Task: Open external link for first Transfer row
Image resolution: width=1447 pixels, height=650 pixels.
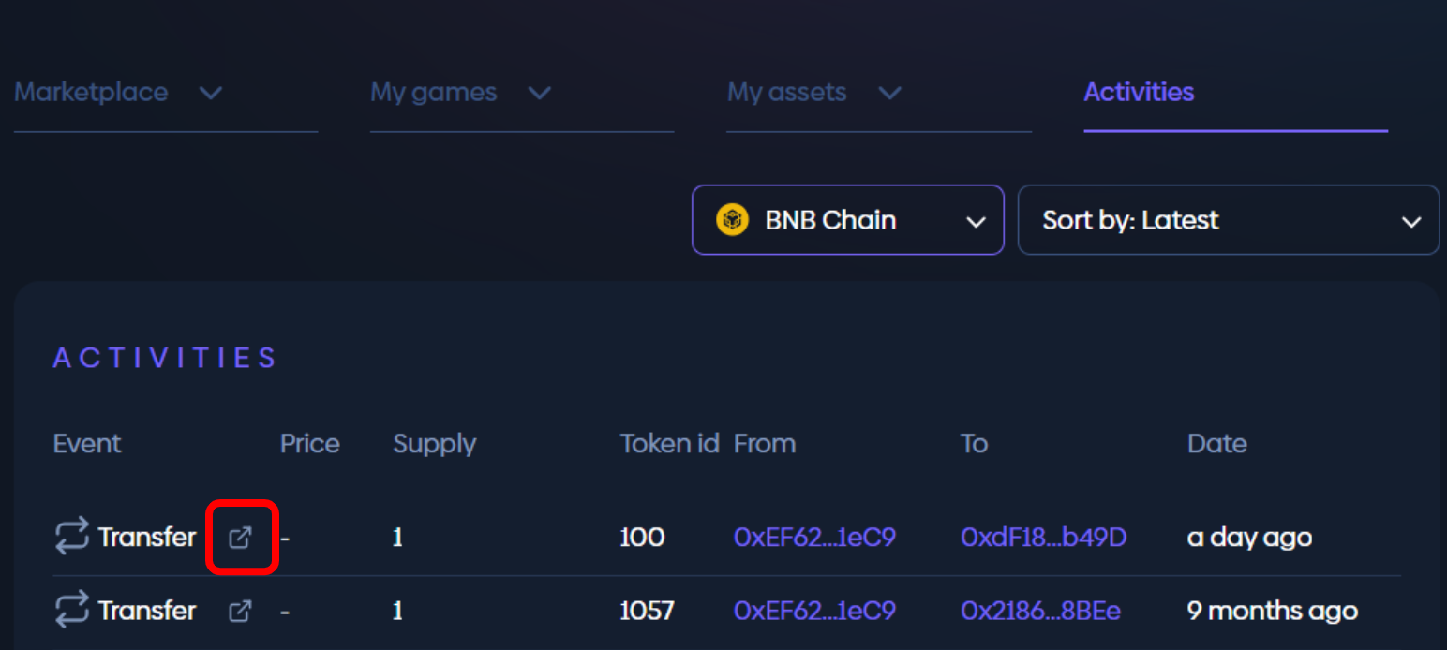Action: tap(241, 538)
